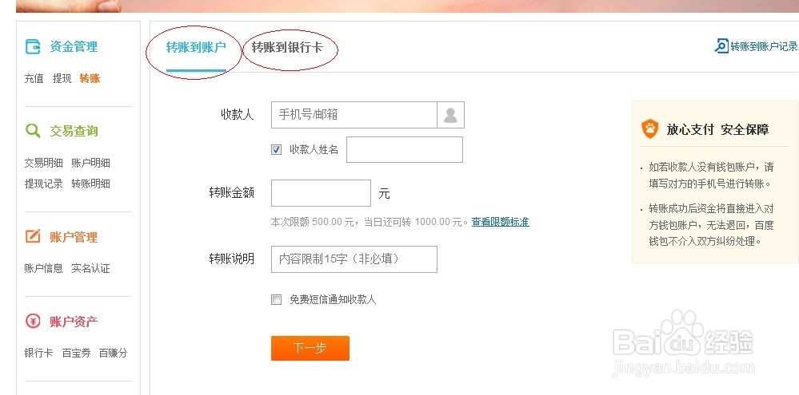Click the 交易查询 magnifier icon

(x=33, y=131)
